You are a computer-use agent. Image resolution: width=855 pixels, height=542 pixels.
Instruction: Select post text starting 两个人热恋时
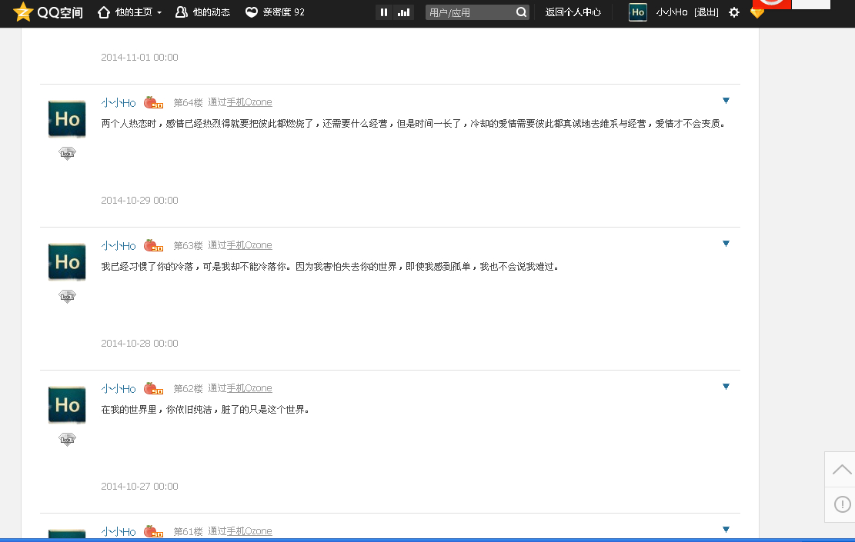tap(414, 124)
